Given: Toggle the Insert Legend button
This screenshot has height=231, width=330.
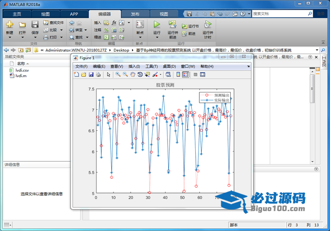Looking at the screenshot, I should [186, 74].
